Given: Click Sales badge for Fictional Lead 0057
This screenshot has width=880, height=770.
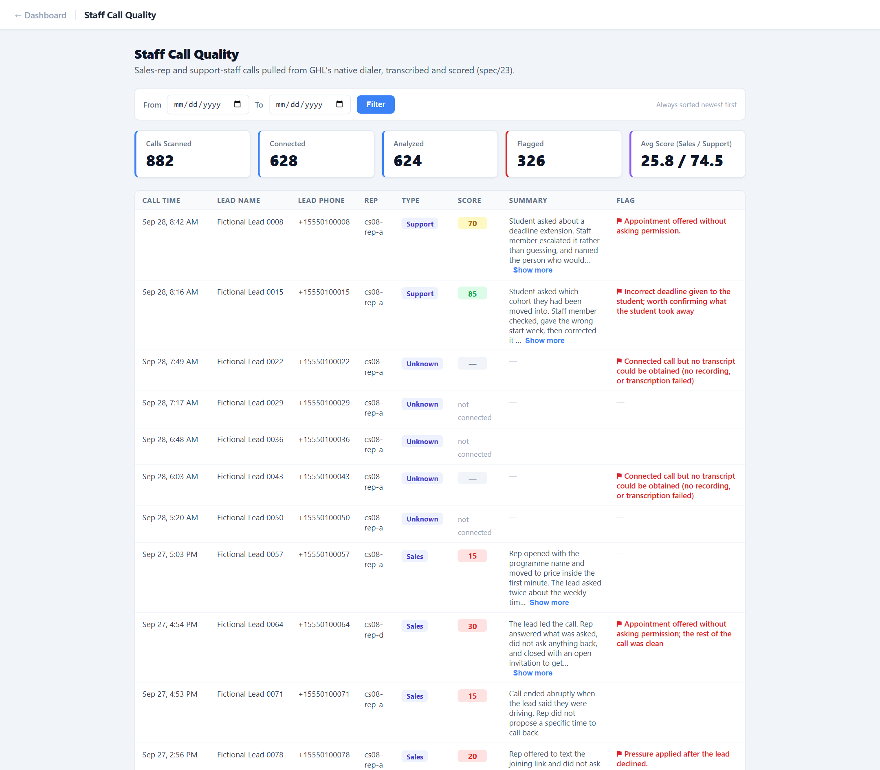Looking at the screenshot, I should point(415,556).
